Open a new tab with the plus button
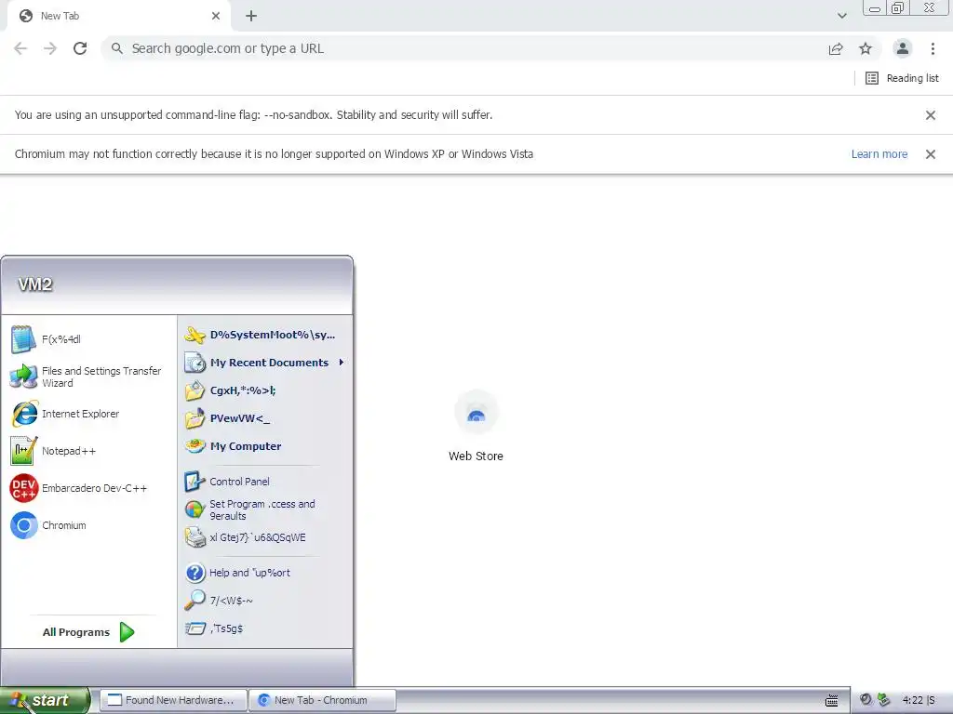 pyautogui.click(x=251, y=16)
